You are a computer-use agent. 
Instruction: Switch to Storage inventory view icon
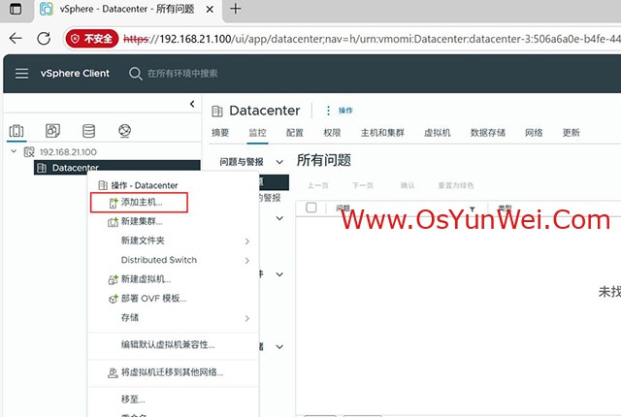click(88, 131)
